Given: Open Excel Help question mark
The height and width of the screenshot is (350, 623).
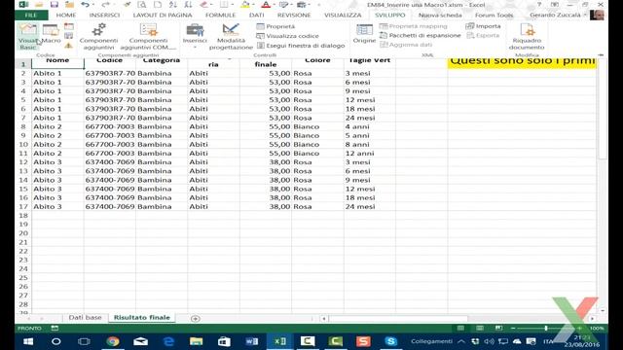Looking at the screenshot, I should click(x=539, y=5).
